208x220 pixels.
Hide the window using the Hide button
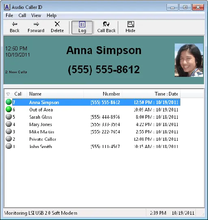point(130,27)
